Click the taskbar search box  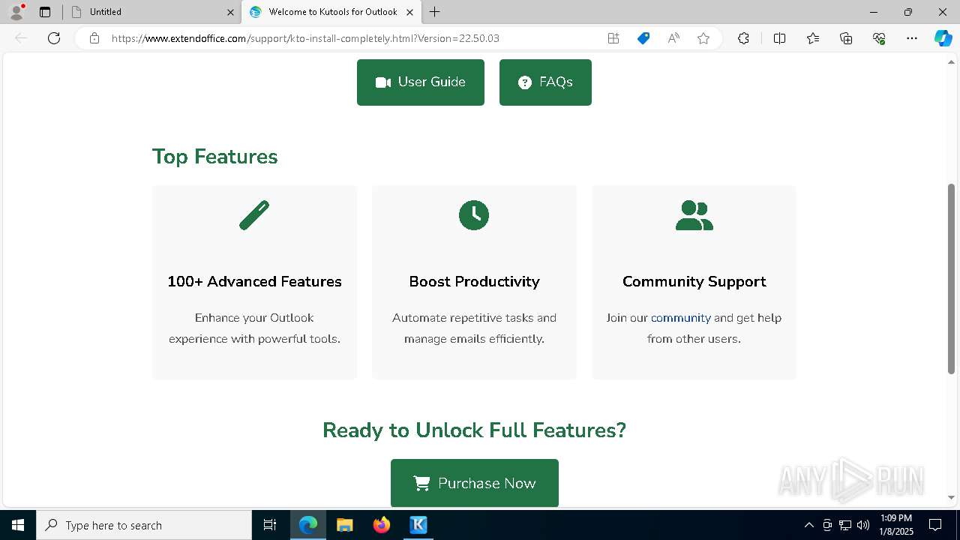(x=144, y=525)
